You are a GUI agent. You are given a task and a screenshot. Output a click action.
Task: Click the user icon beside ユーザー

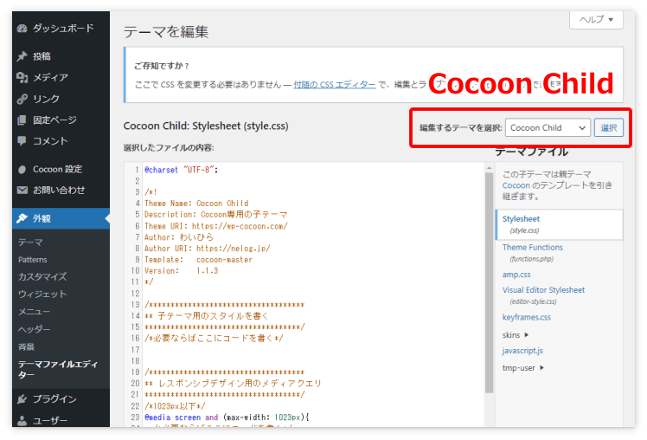click(22, 421)
